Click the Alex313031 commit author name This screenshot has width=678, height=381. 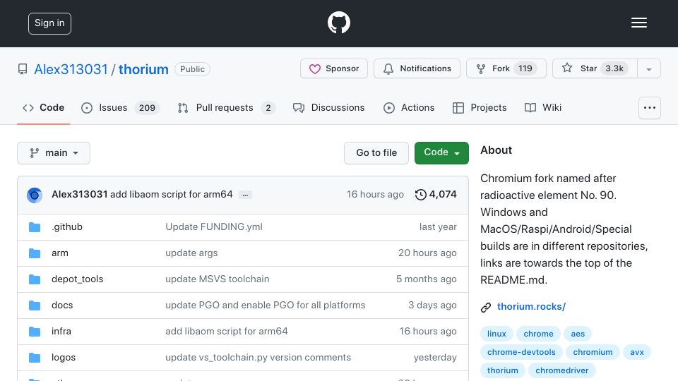[x=80, y=195]
